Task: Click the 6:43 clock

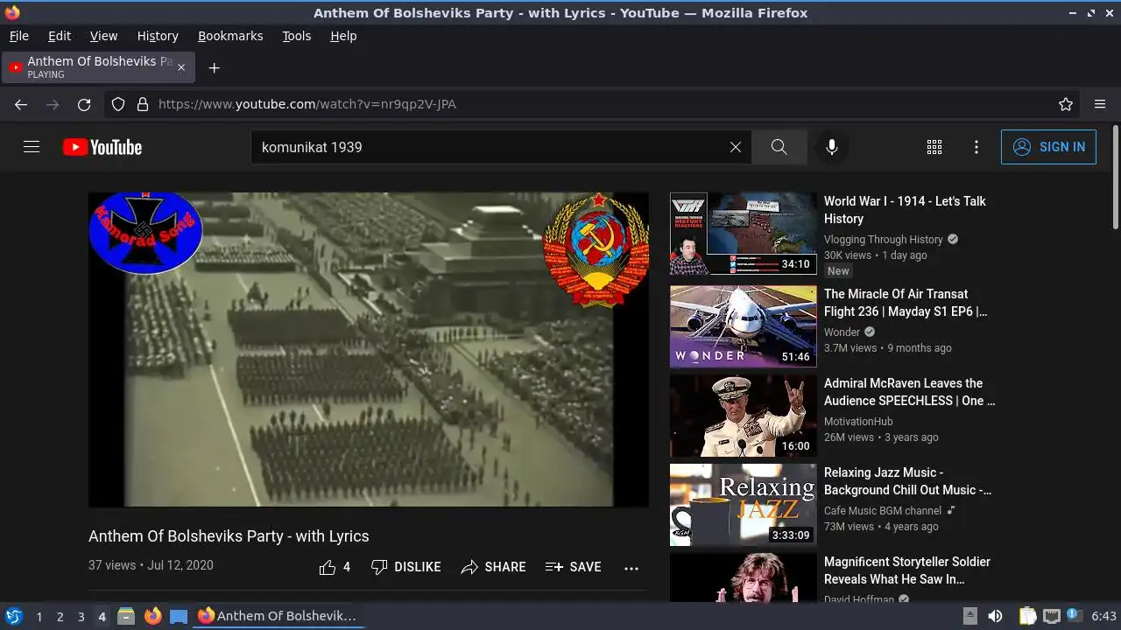Action: click(x=1103, y=616)
